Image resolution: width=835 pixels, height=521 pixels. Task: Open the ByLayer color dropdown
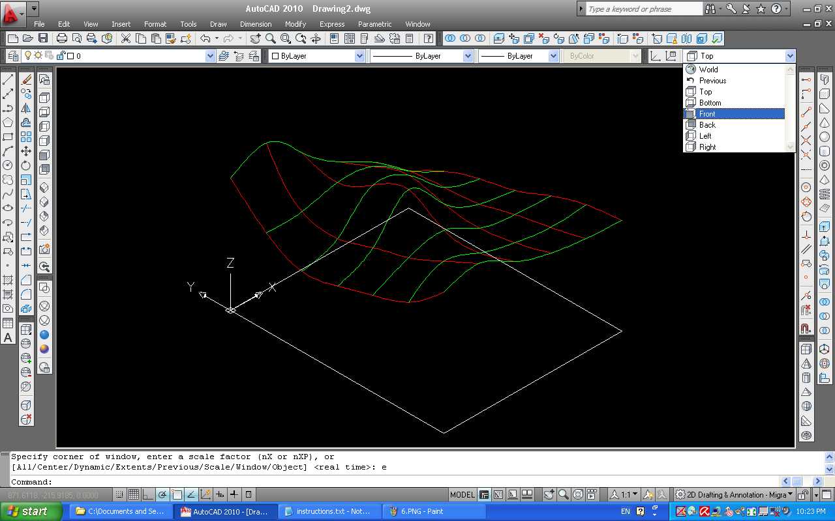(359, 56)
